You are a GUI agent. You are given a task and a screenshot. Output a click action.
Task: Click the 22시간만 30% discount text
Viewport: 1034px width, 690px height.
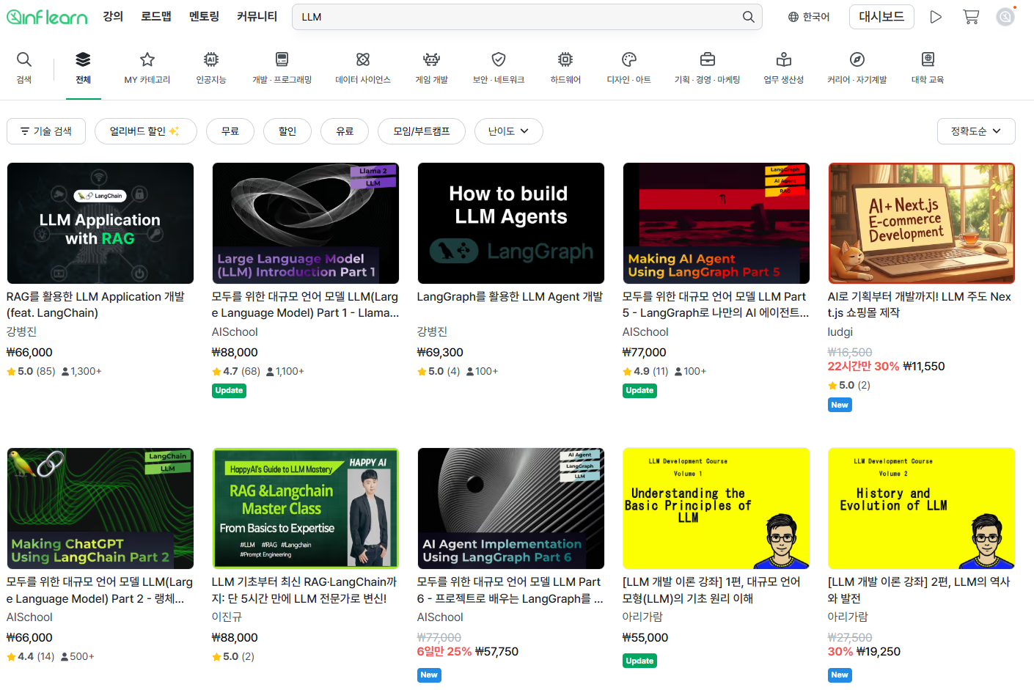[x=864, y=366]
